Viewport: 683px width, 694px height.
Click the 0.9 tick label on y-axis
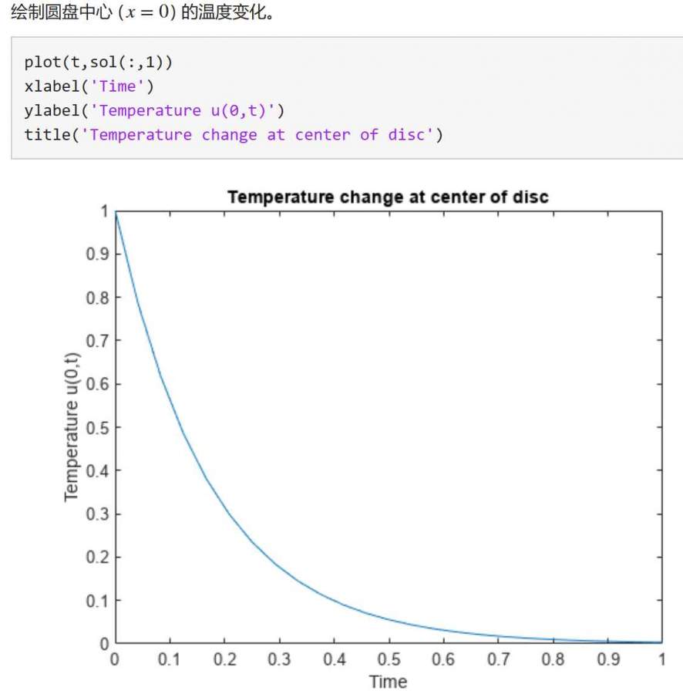96,254
